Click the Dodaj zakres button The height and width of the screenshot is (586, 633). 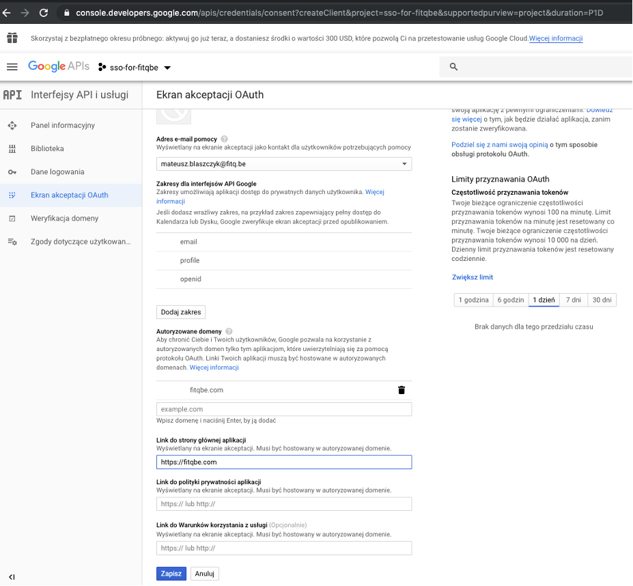pyautogui.click(x=181, y=312)
